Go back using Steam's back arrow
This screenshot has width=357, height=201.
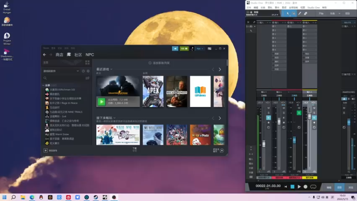(45, 54)
